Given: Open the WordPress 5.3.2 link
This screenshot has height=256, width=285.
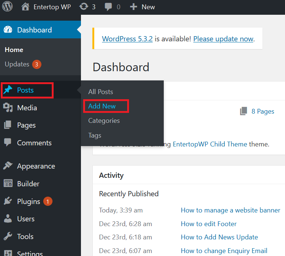Looking at the screenshot, I should click(x=127, y=39).
